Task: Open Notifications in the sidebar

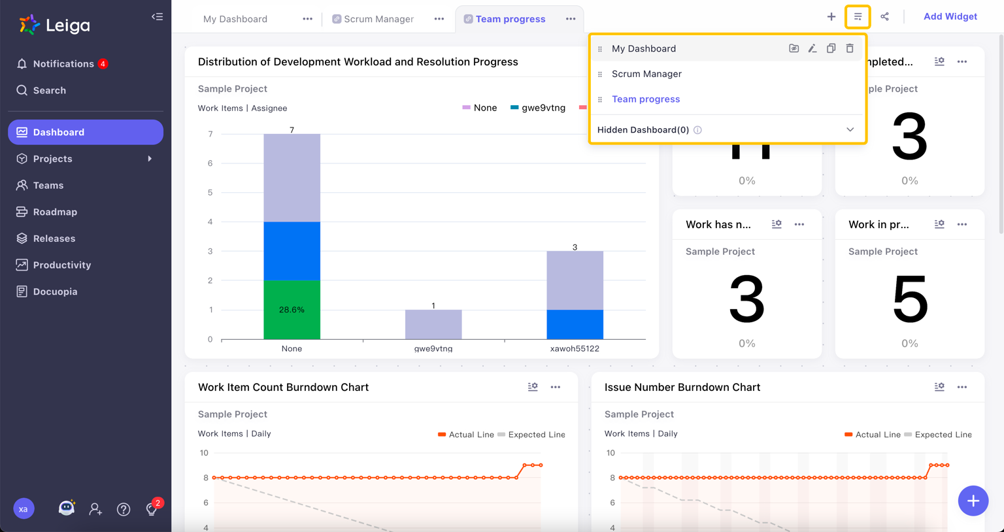Action: click(x=63, y=64)
